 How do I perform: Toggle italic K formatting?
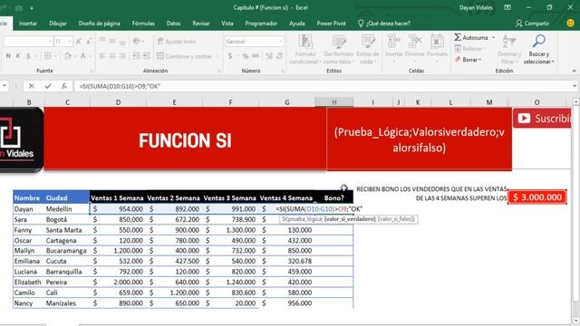18,56
